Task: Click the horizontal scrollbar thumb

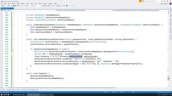Action: click(62, 88)
